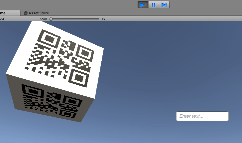This screenshot has width=242, height=143.
Task: Switch to the Asset Store tab
Action: point(37,13)
